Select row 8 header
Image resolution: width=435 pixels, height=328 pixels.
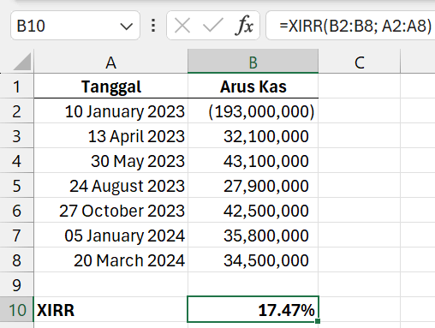coord(17,259)
